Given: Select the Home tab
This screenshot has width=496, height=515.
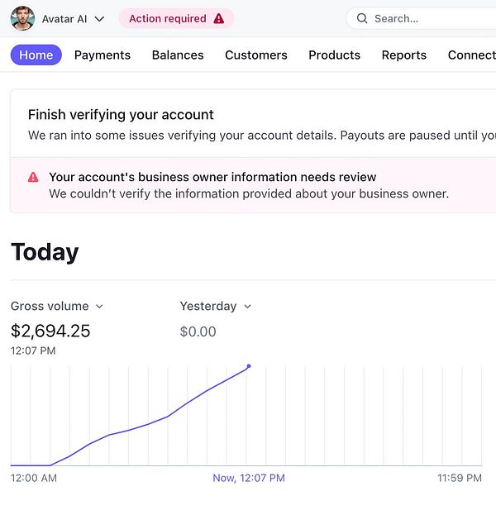Looking at the screenshot, I should (36, 55).
